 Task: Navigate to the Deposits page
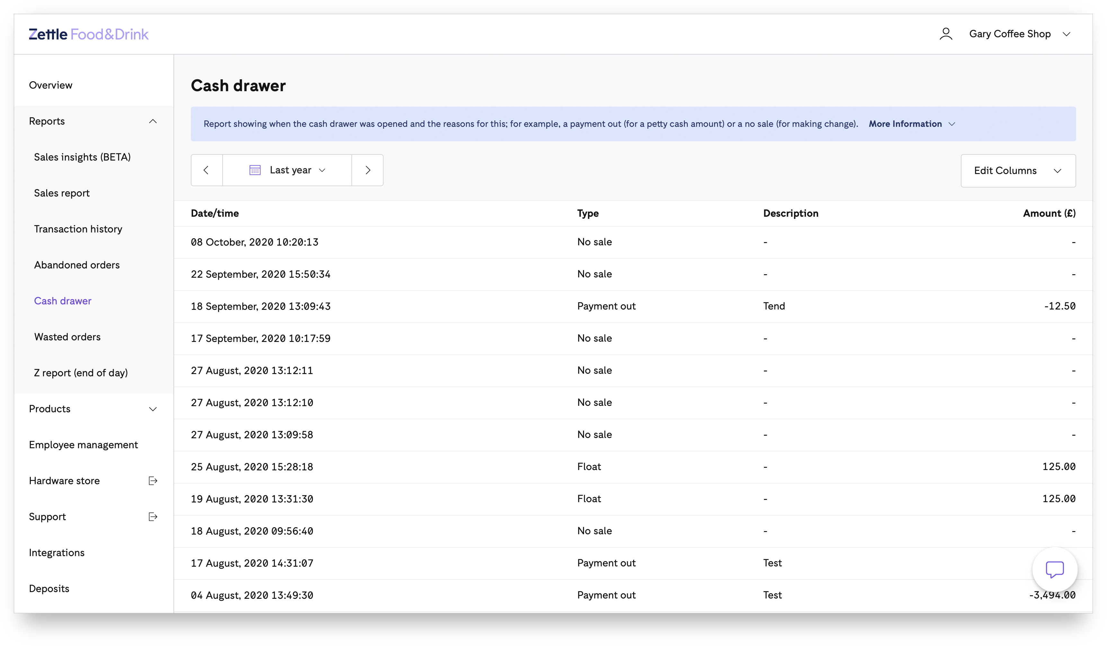coord(49,589)
